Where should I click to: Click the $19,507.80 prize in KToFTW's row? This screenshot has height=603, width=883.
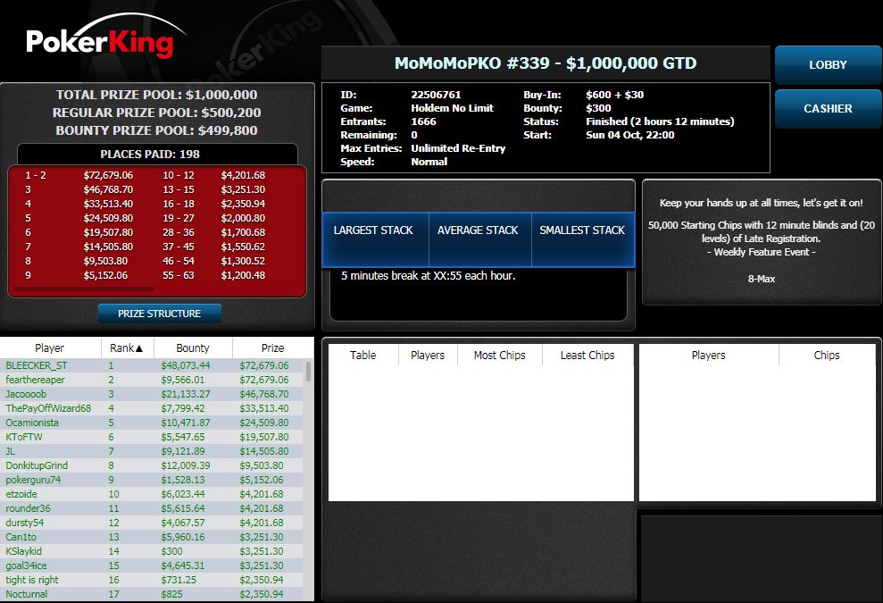[x=264, y=437]
